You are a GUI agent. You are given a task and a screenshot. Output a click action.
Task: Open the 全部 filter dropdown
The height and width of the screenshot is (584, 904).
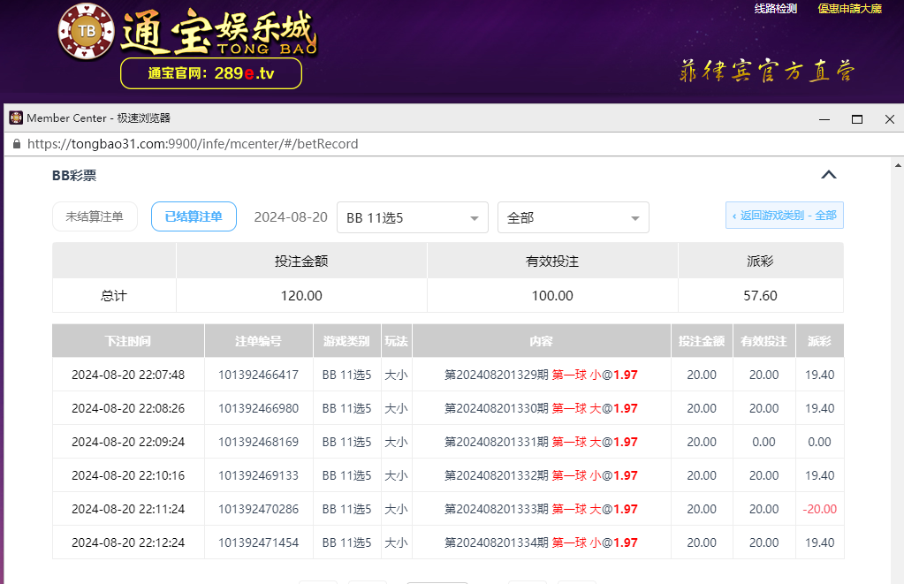573,217
